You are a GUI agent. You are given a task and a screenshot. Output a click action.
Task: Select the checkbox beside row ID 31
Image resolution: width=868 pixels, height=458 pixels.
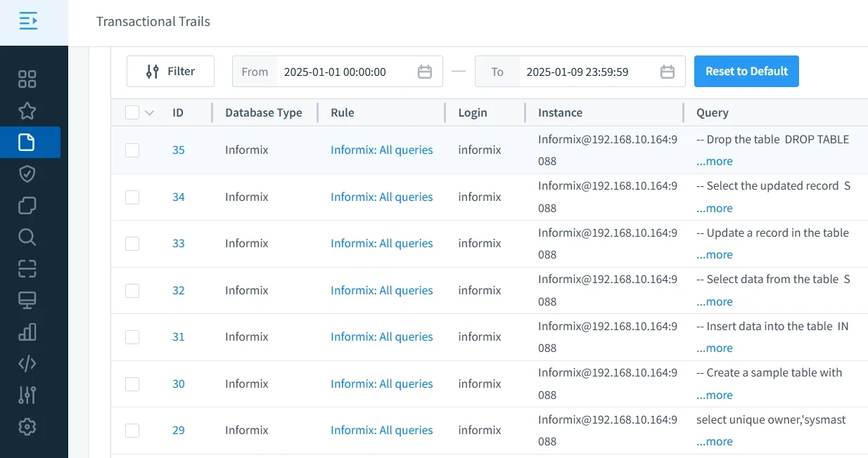(132, 336)
